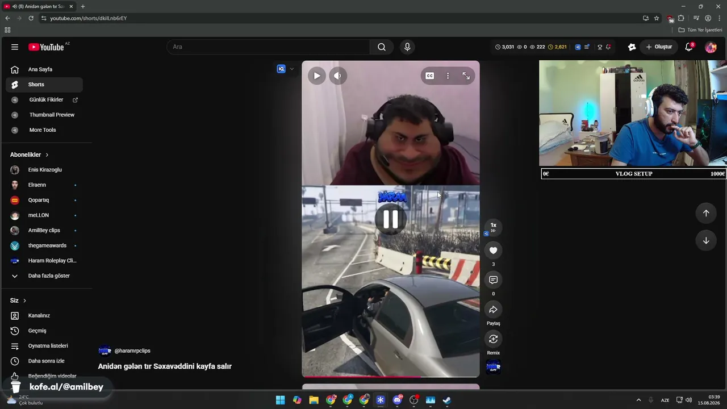The width and height of the screenshot is (727, 409).
Task: Open Kanalınız in the sidebar
Action: 44,316
